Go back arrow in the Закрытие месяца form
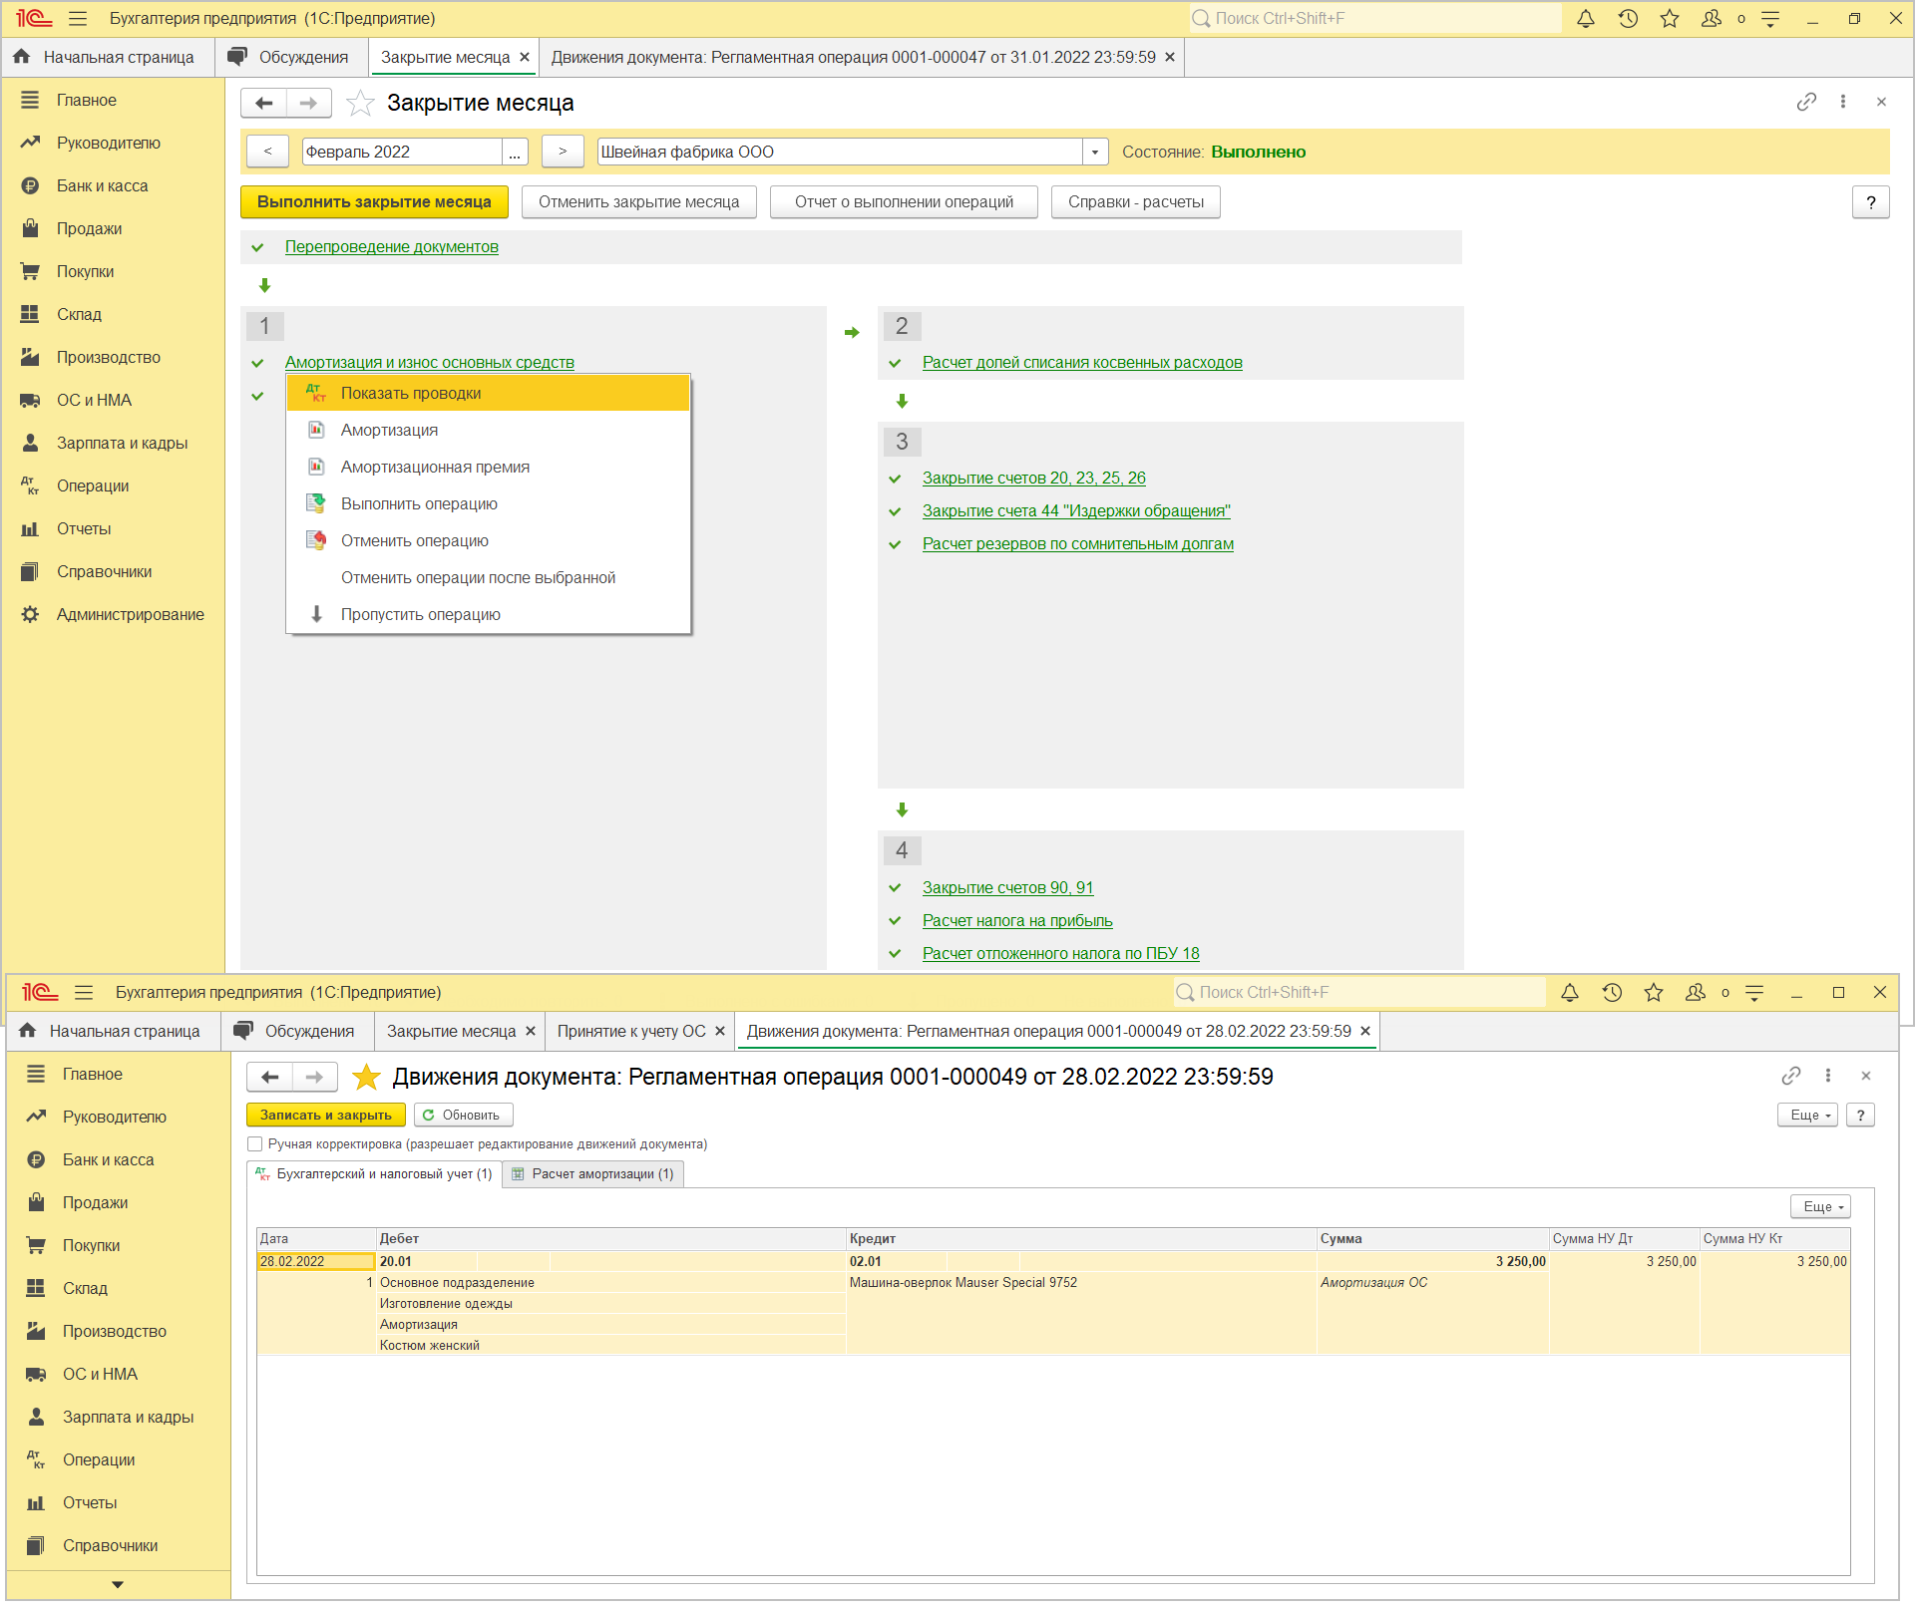Screen dimensions: 1915x1610 pos(264,103)
